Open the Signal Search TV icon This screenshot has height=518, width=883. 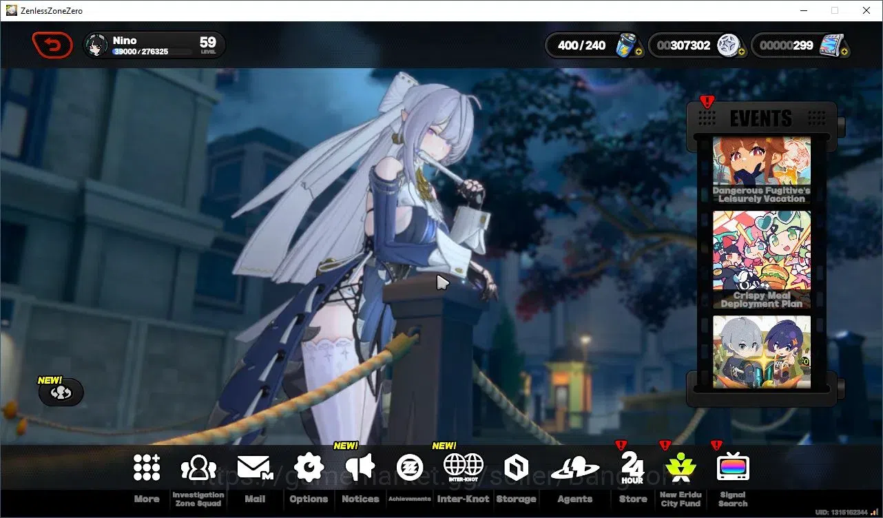(733, 468)
